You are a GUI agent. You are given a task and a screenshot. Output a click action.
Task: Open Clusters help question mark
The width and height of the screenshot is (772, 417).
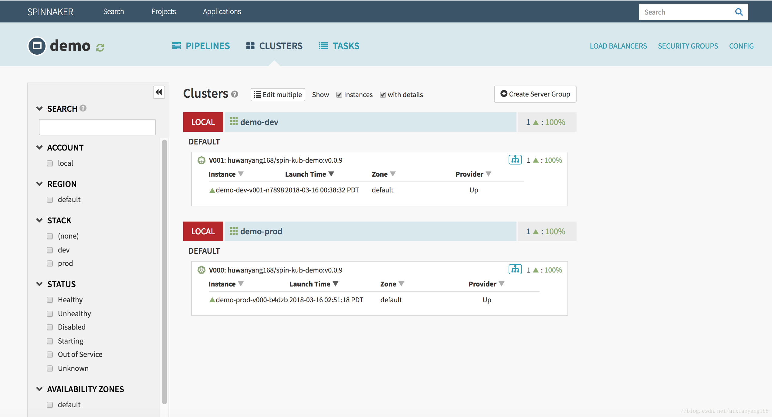(x=234, y=94)
